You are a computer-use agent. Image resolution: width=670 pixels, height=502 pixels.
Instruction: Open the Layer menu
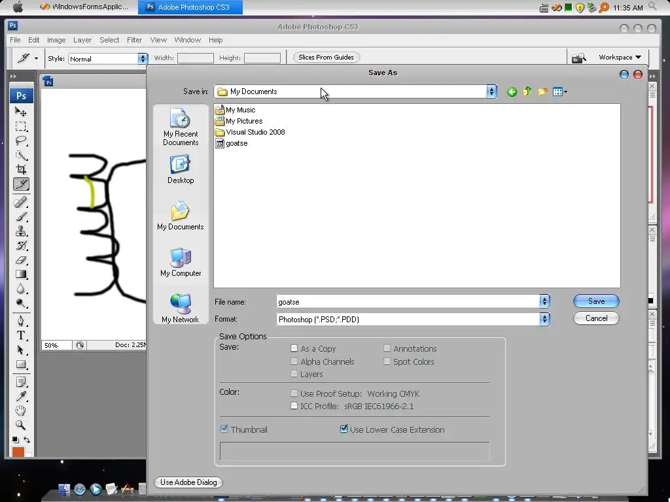click(x=82, y=40)
